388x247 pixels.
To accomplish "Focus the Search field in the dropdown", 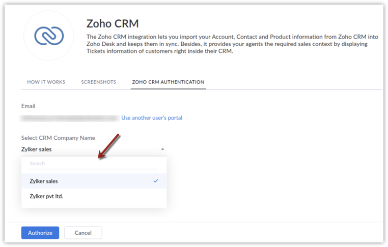I will click(x=94, y=164).
